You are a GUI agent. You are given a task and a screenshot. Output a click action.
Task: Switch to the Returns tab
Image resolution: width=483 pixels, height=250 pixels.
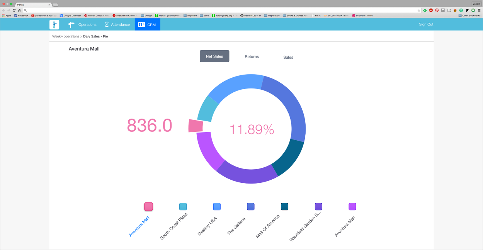252,56
